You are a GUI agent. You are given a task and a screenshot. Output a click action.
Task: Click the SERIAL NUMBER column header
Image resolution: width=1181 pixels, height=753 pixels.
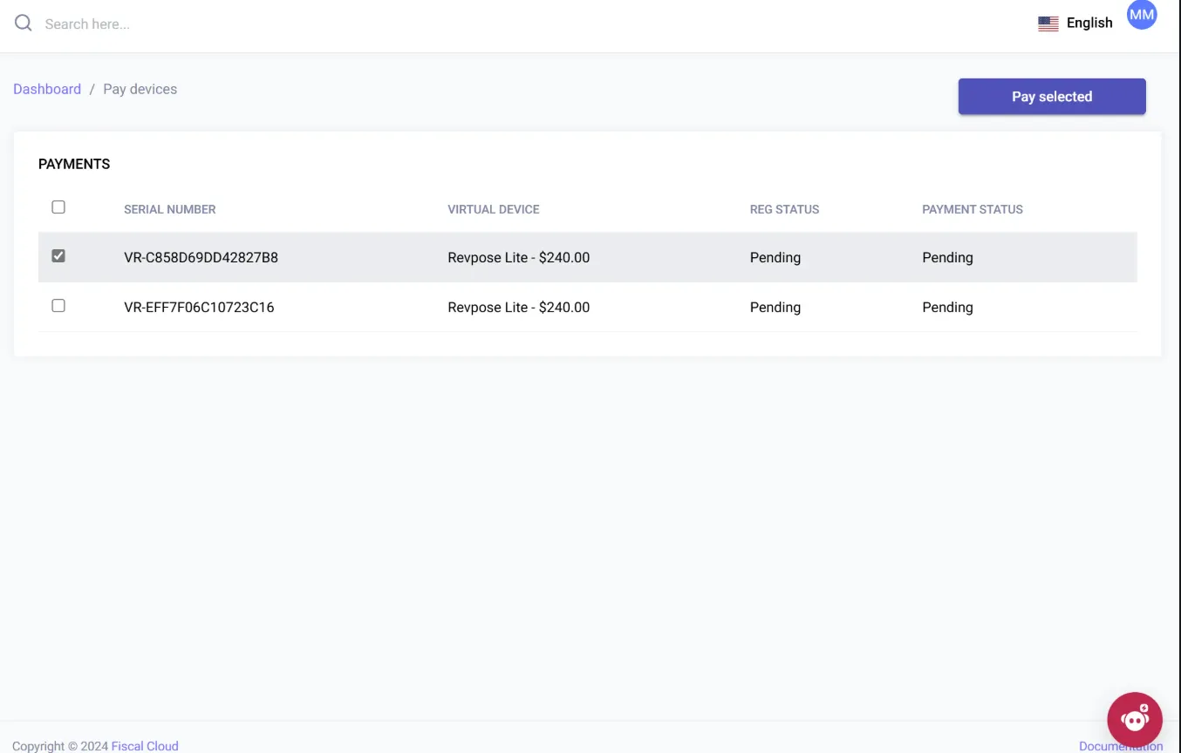170,209
